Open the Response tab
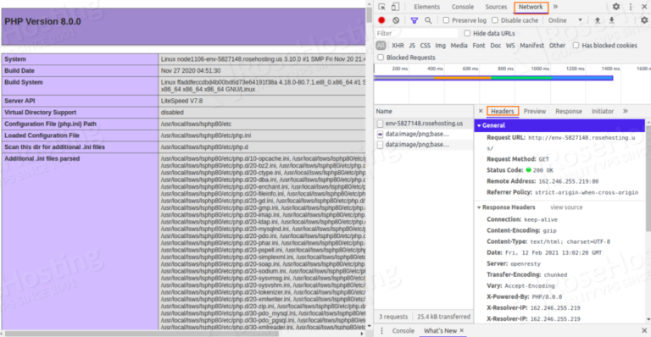Viewport: 651px width, 337px height. point(569,111)
